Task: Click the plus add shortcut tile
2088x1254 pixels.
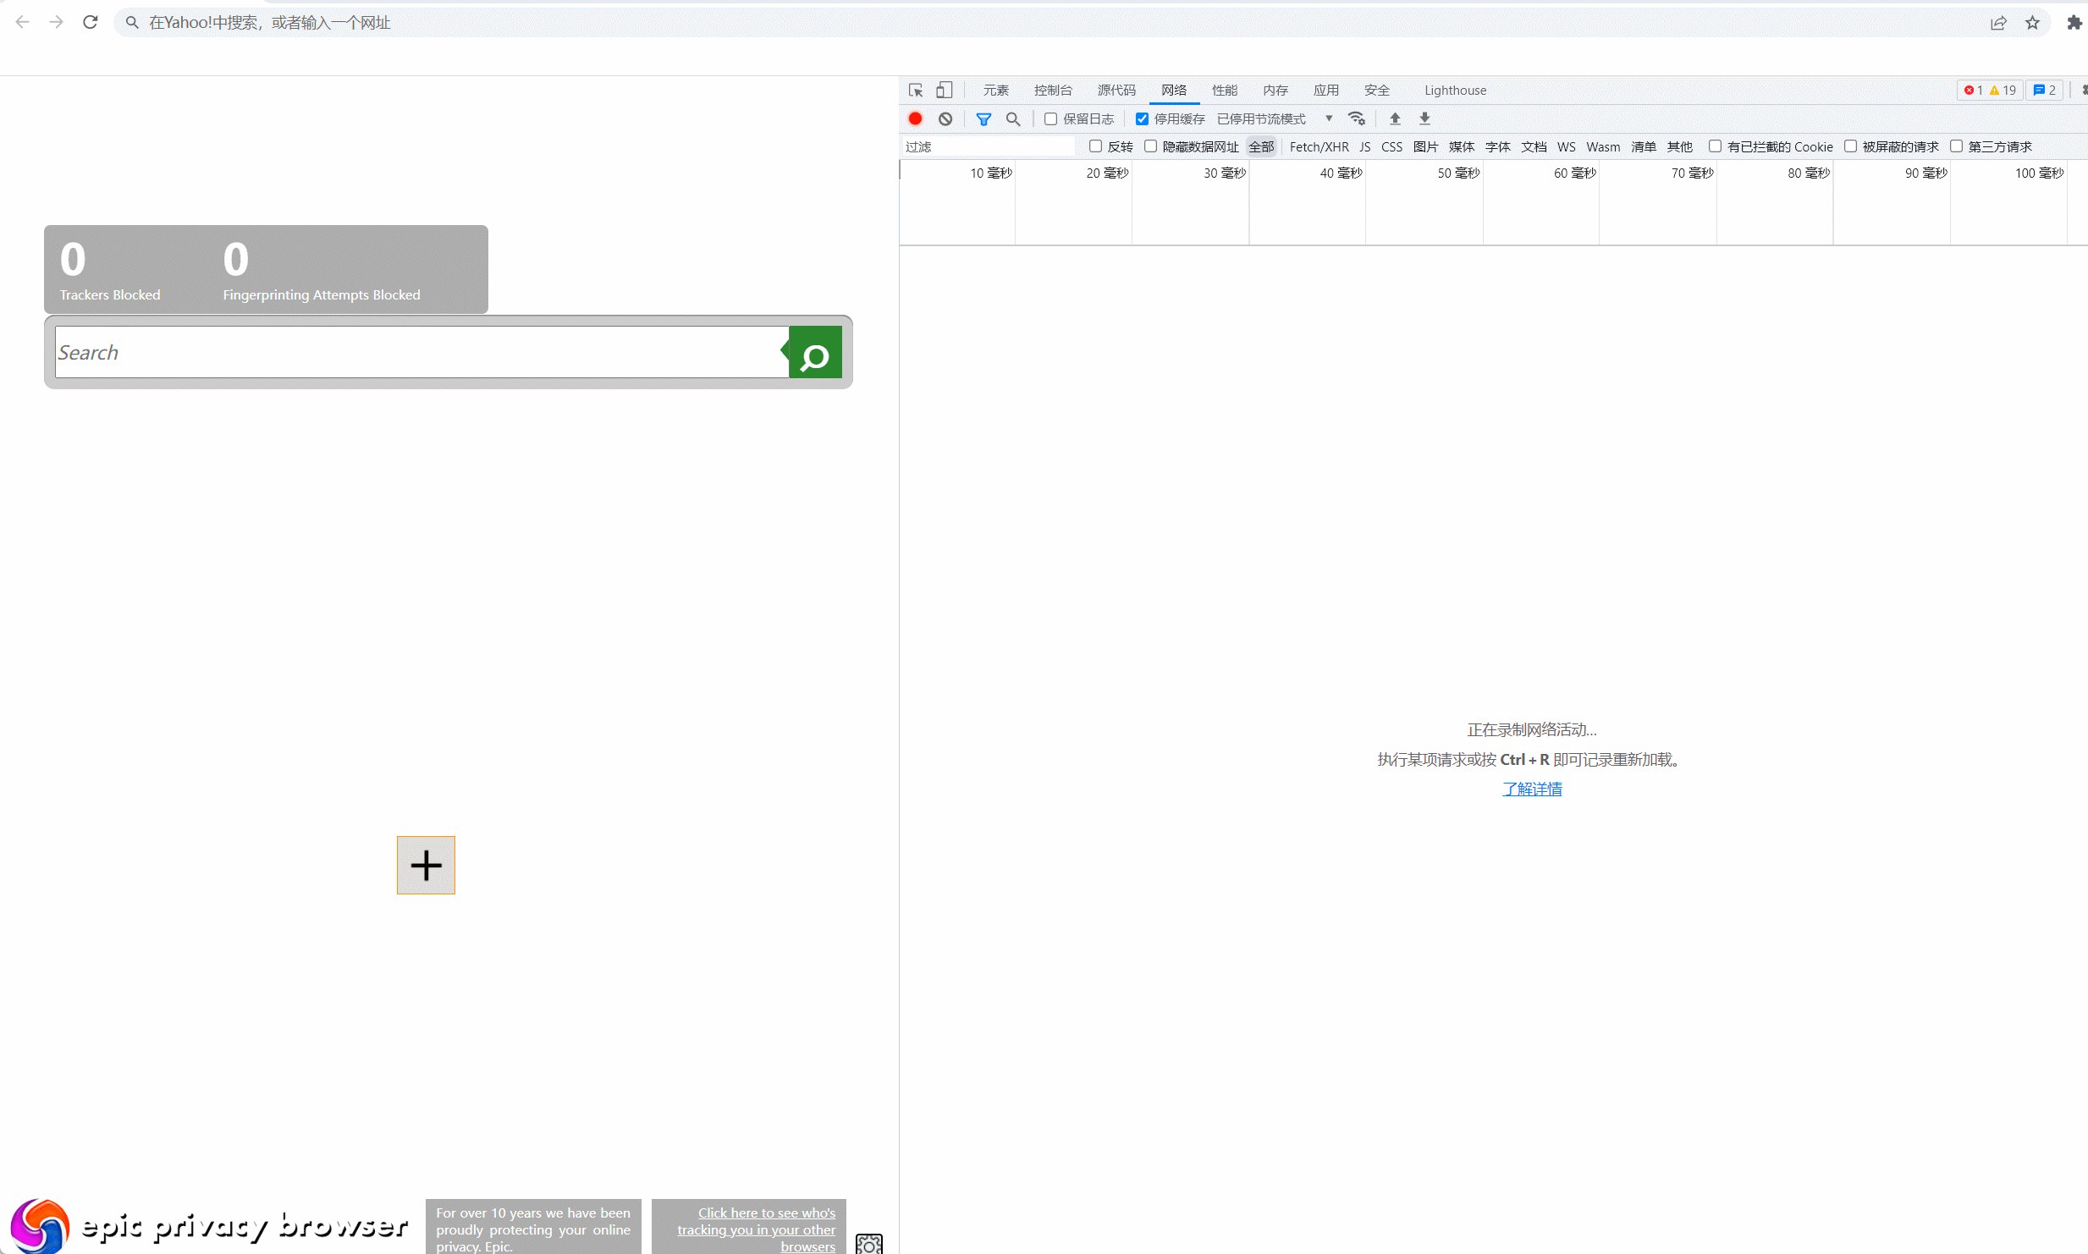Action: click(x=426, y=865)
